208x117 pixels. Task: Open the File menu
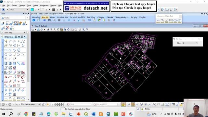4,6
